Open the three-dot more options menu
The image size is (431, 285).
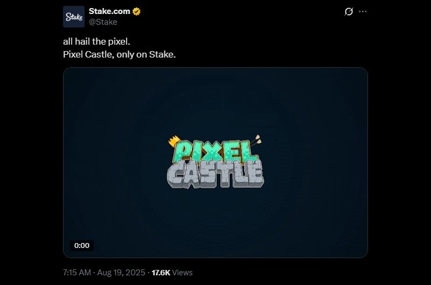(x=363, y=11)
